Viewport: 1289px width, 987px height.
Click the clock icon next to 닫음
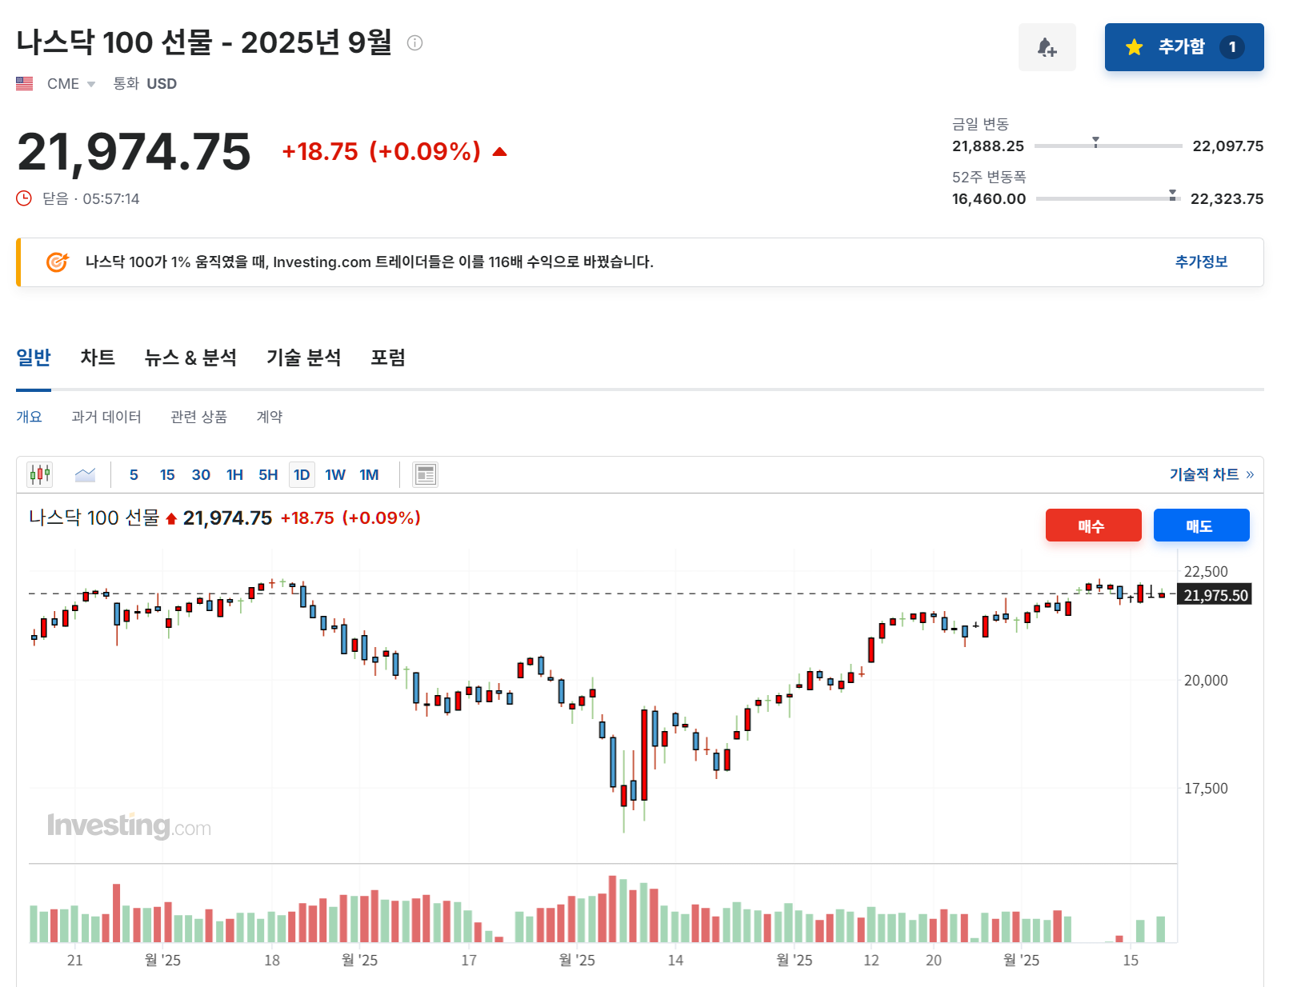(23, 198)
